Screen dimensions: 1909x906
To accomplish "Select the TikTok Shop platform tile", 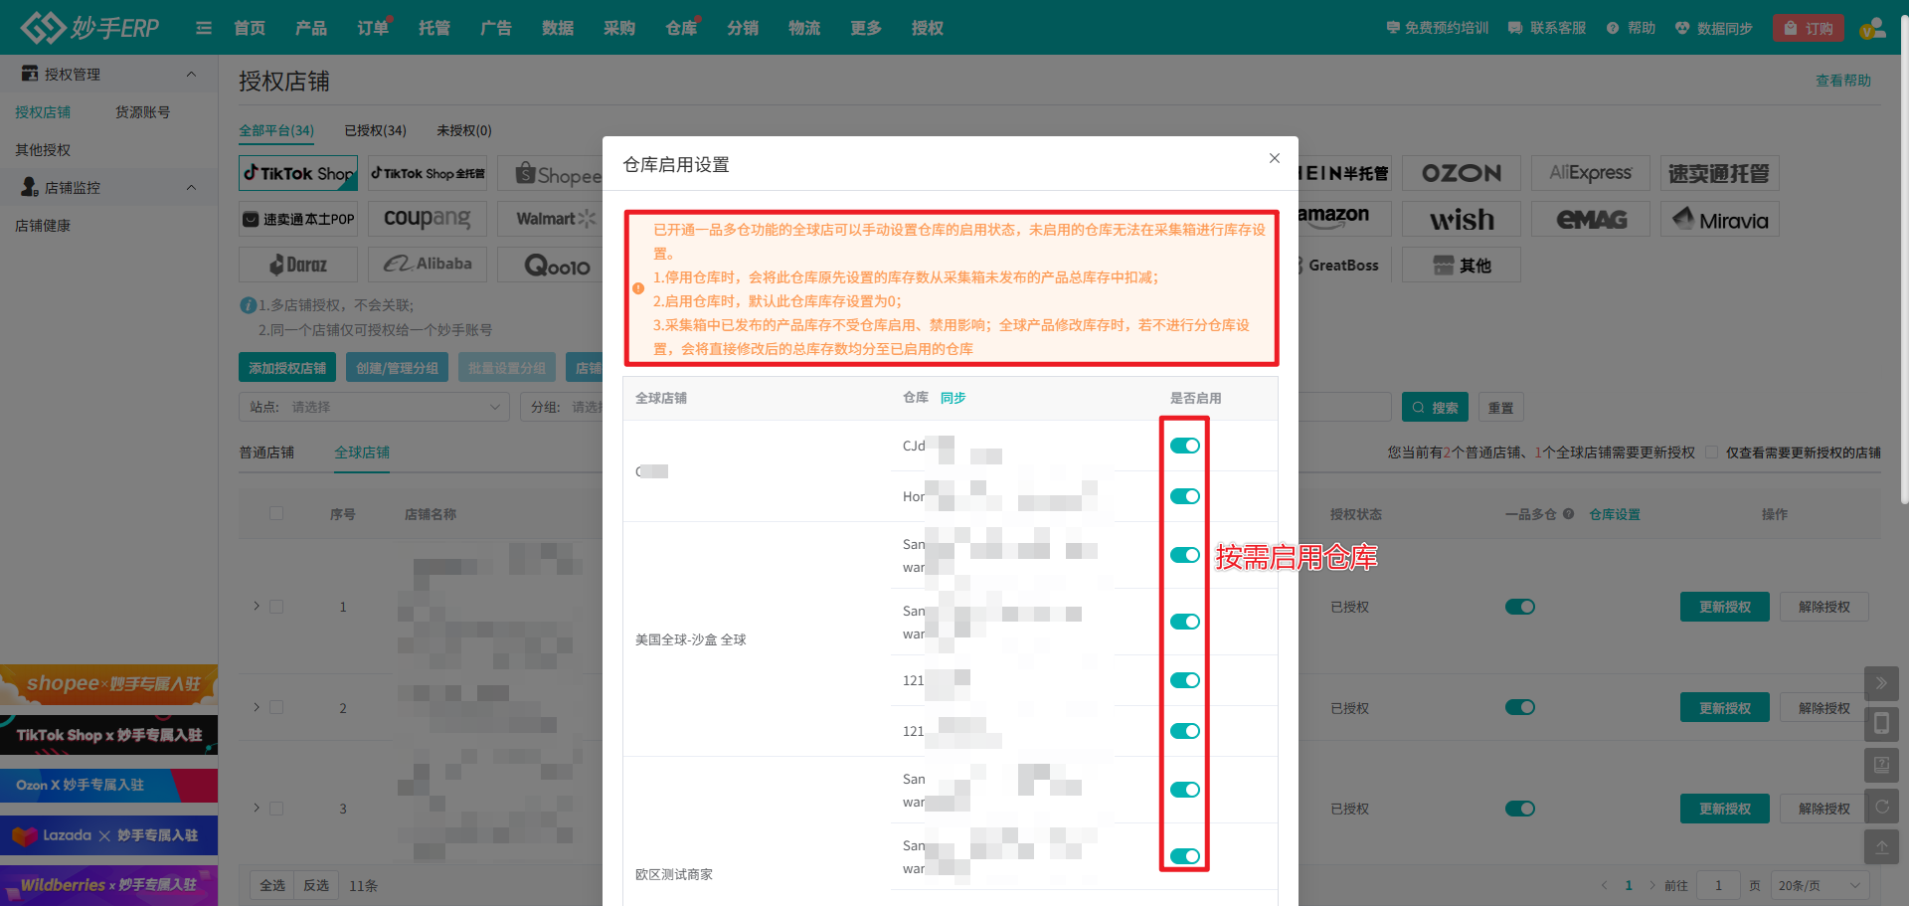I will 298,173.
